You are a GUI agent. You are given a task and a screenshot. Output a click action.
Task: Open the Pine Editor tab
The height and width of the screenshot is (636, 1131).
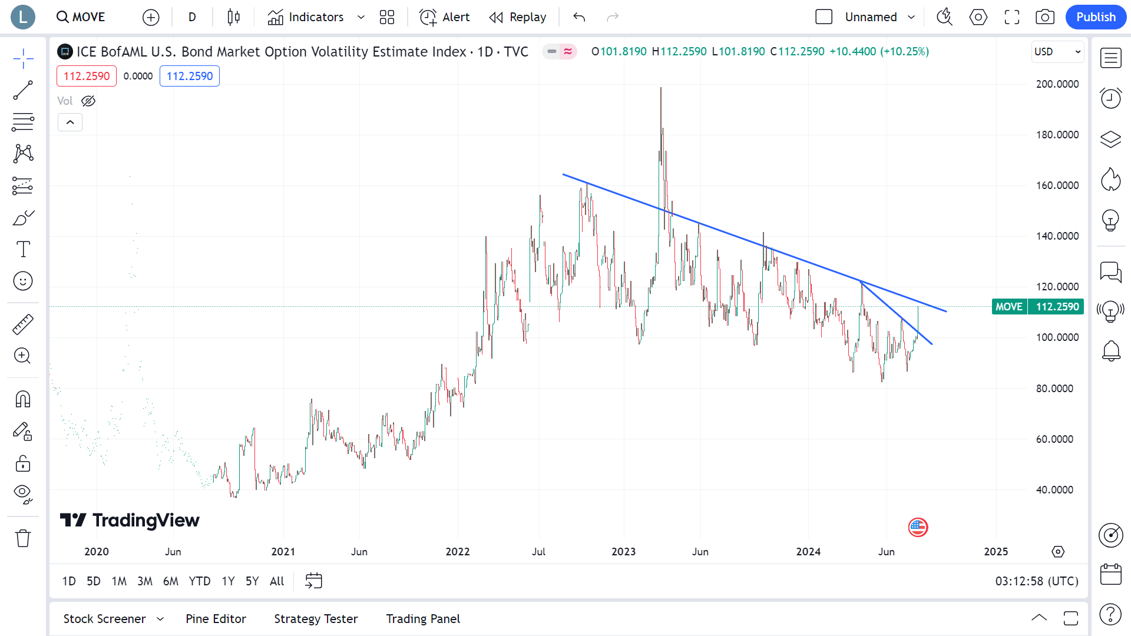point(216,619)
